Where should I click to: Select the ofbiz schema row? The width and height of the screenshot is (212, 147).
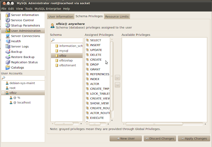(67, 56)
